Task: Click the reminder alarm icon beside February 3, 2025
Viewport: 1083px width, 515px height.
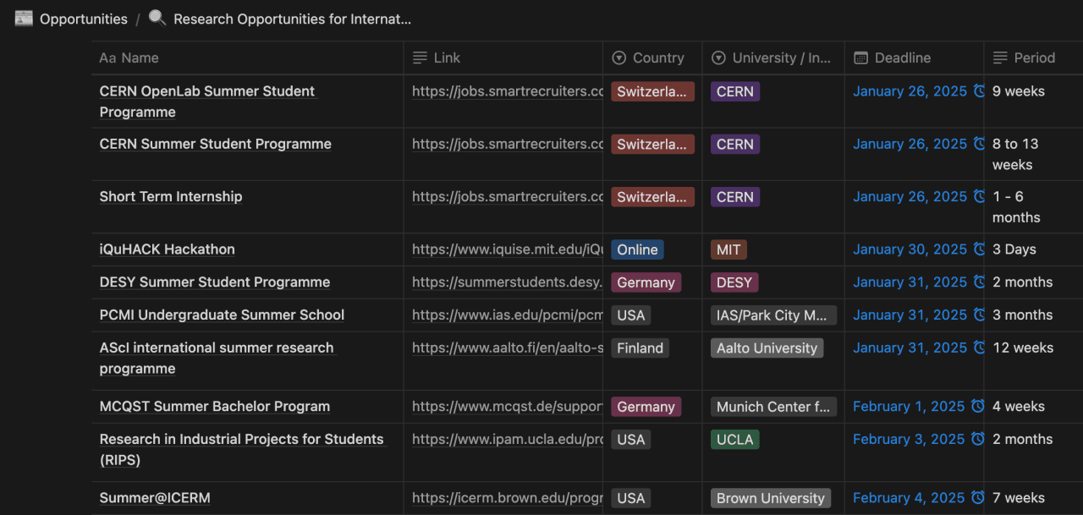Action: tap(977, 439)
